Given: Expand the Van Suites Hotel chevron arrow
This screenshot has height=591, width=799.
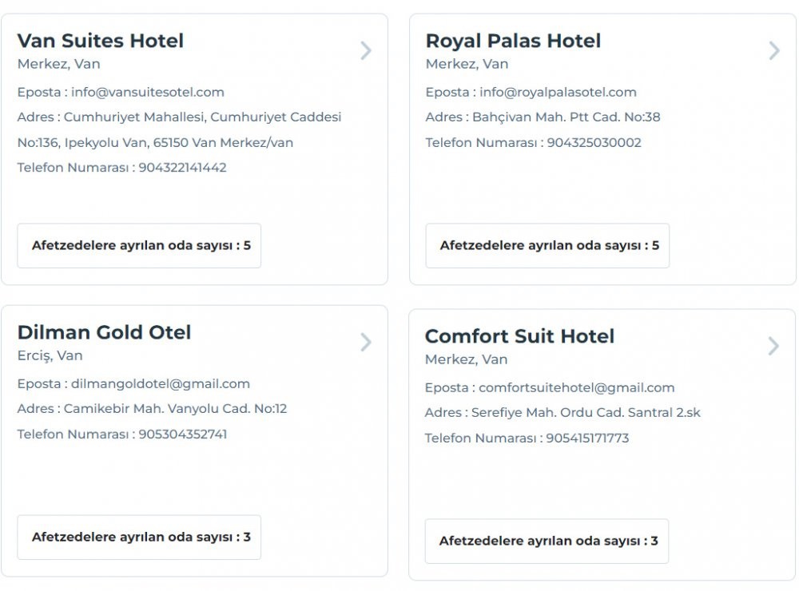Looking at the screenshot, I should click(x=366, y=51).
